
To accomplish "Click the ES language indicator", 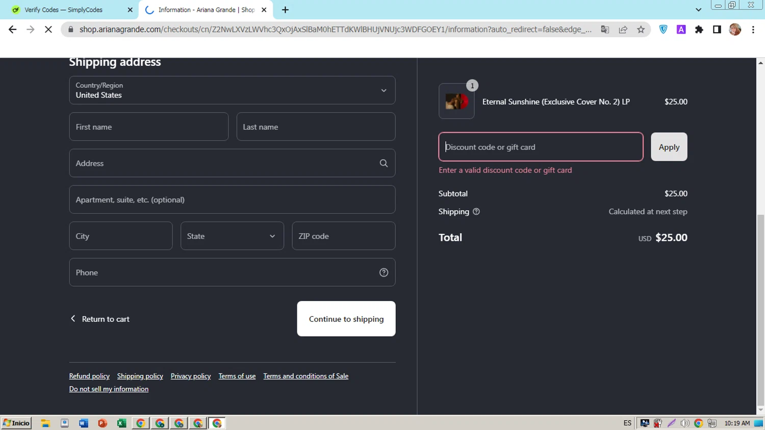I will pos(627,423).
